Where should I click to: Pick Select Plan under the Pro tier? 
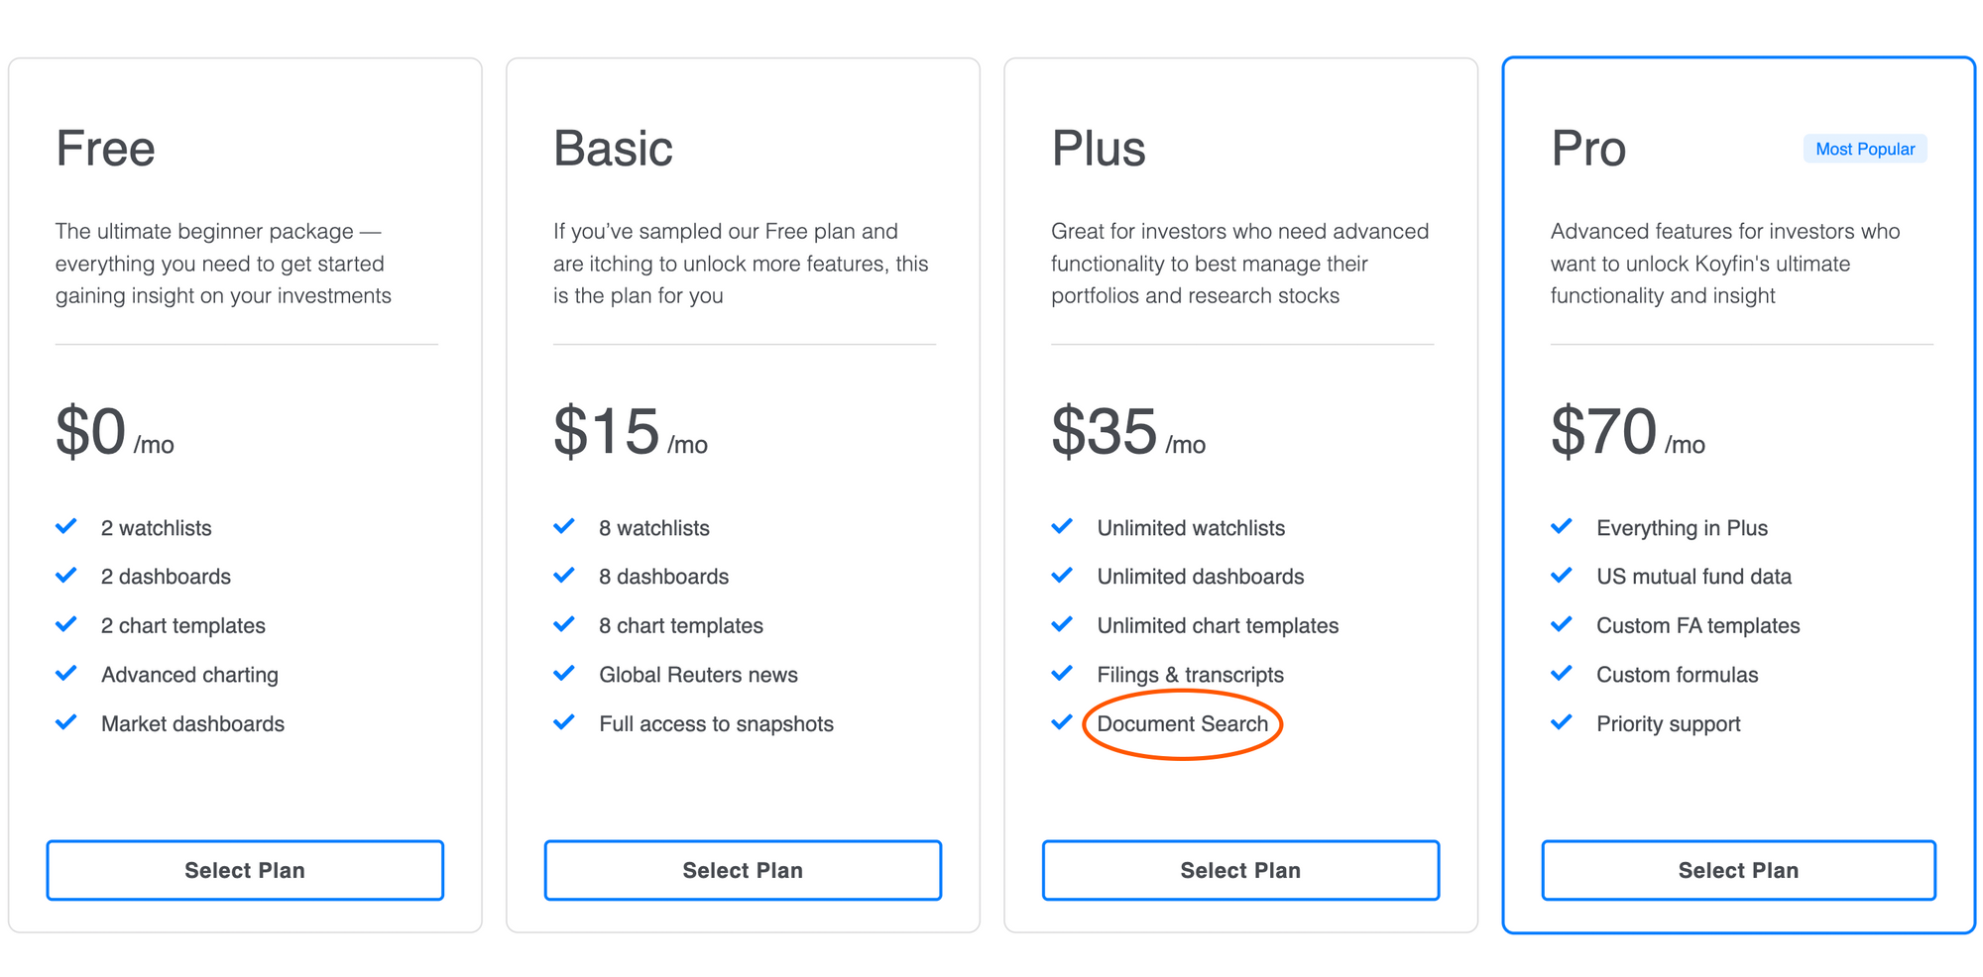(x=1738, y=870)
